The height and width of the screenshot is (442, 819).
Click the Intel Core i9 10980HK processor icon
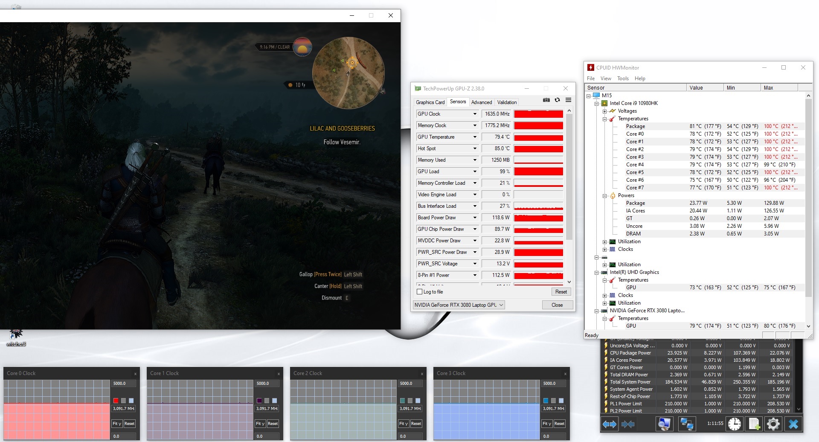(x=604, y=103)
